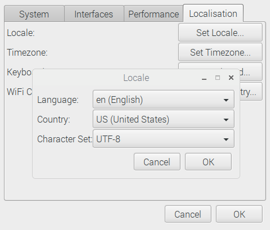Minimize the Locale dialog window
This screenshot has height=230, width=270.
204,78
